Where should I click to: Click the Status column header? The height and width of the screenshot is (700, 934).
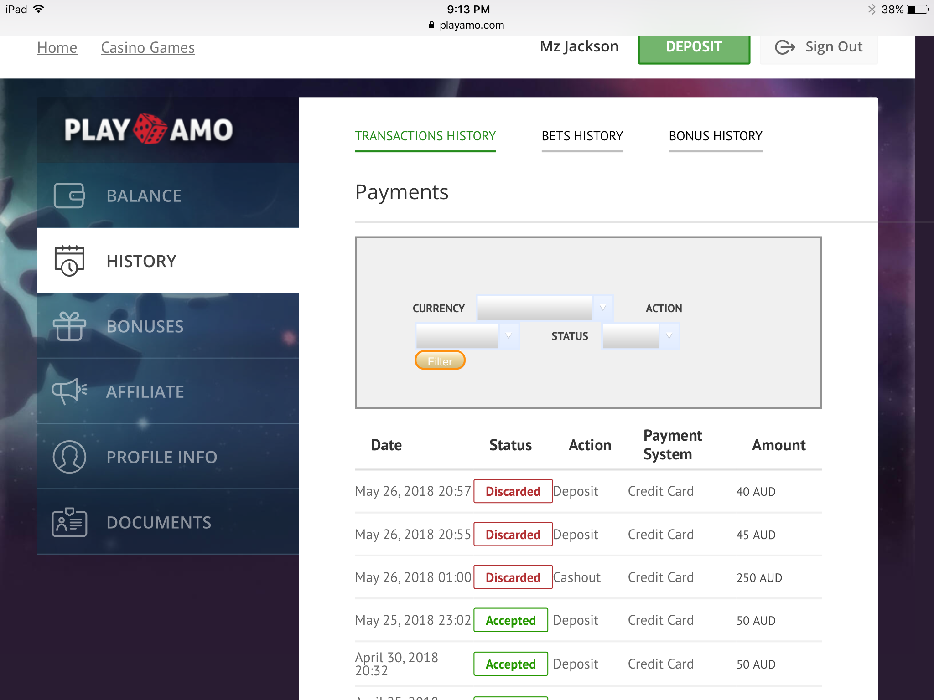point(510,445)
